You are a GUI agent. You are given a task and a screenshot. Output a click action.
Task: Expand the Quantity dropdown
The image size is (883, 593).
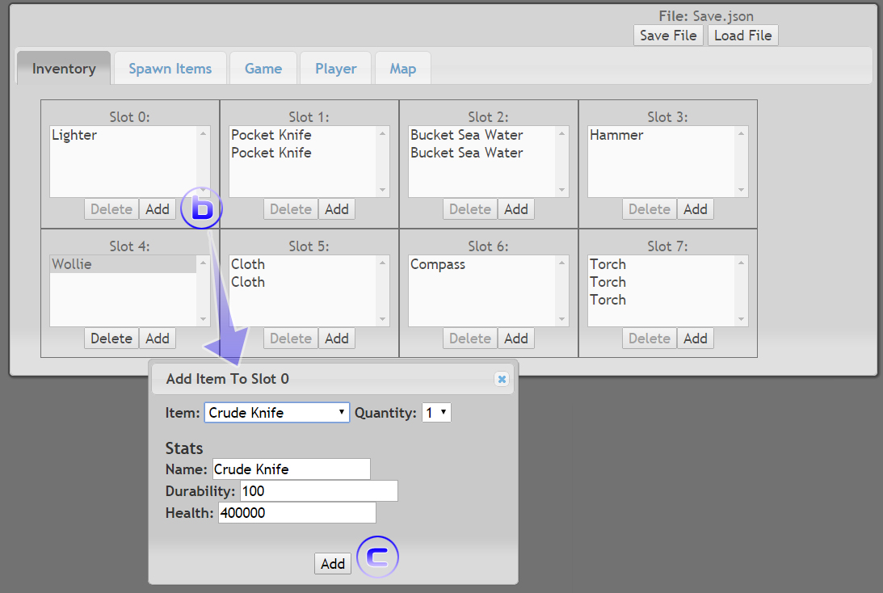point(436,413)
